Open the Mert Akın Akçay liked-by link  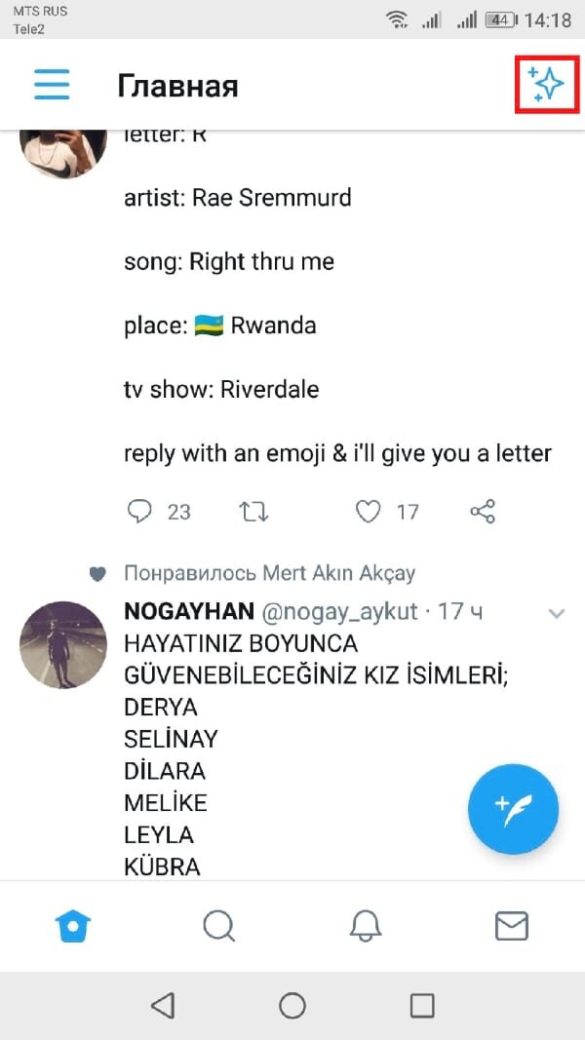coord(269,573)
